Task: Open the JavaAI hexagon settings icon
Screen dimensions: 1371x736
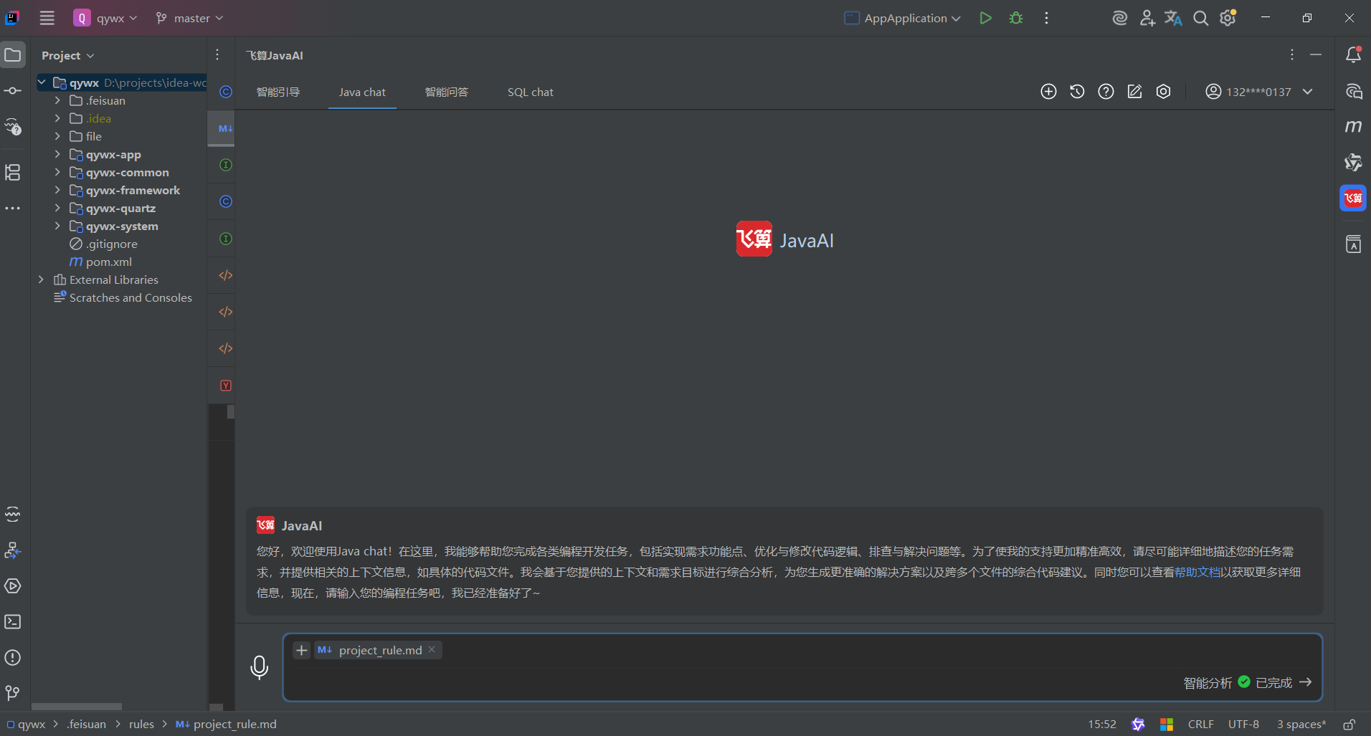Action: [x=1163, y=92]
